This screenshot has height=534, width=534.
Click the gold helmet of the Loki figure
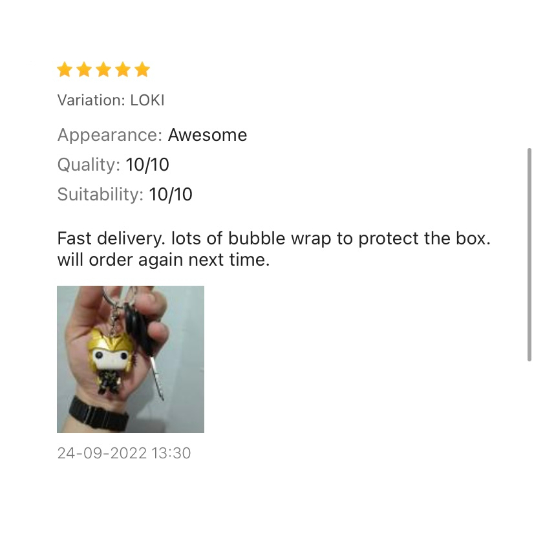(111, 343)
